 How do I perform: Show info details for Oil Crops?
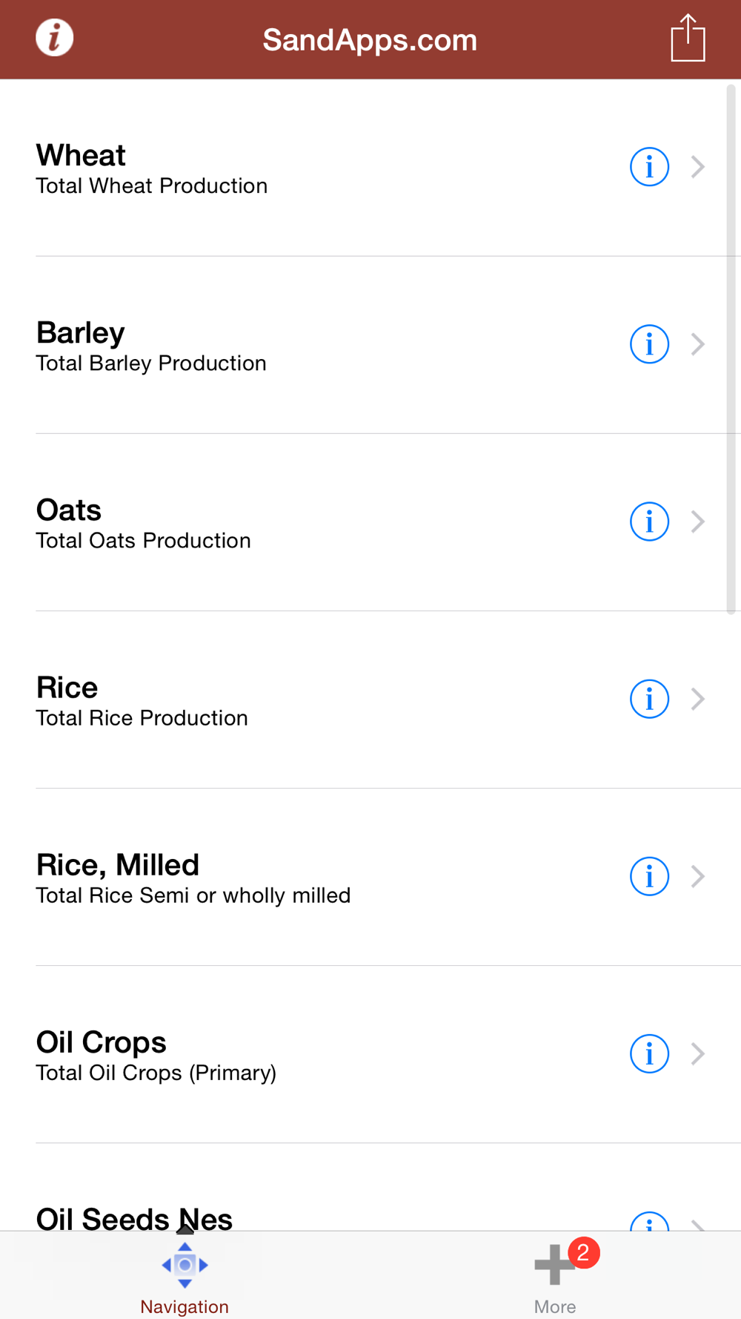point(649,1053)
